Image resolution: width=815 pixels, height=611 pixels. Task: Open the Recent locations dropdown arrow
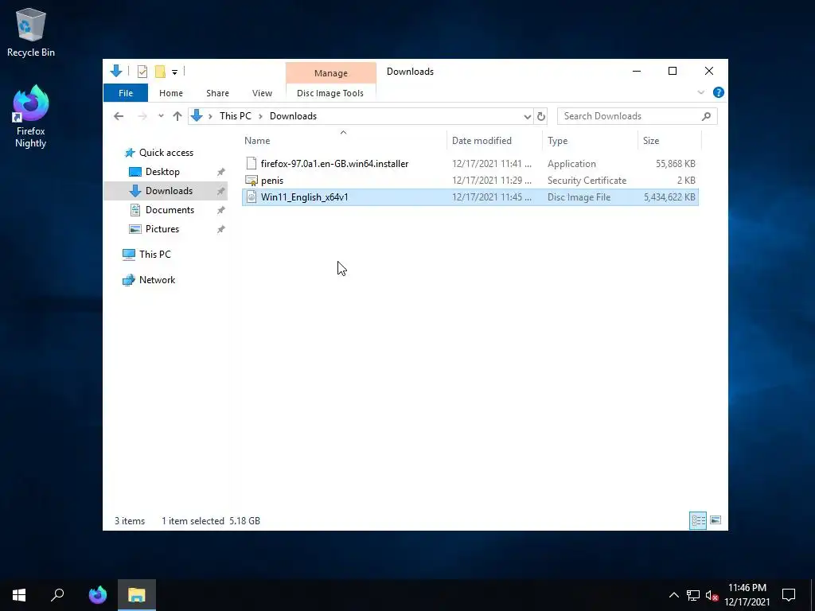(x=161, y=116)
